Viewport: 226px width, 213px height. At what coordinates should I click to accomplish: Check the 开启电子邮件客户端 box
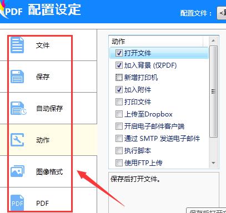pyautogui.click(x=119, y=126)
